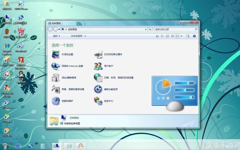240x150 pixels.
Task: Click the Forward navigation button
Action: 55,29
